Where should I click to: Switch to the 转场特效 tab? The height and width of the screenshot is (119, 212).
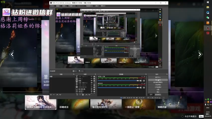click(x=158, y=95)
